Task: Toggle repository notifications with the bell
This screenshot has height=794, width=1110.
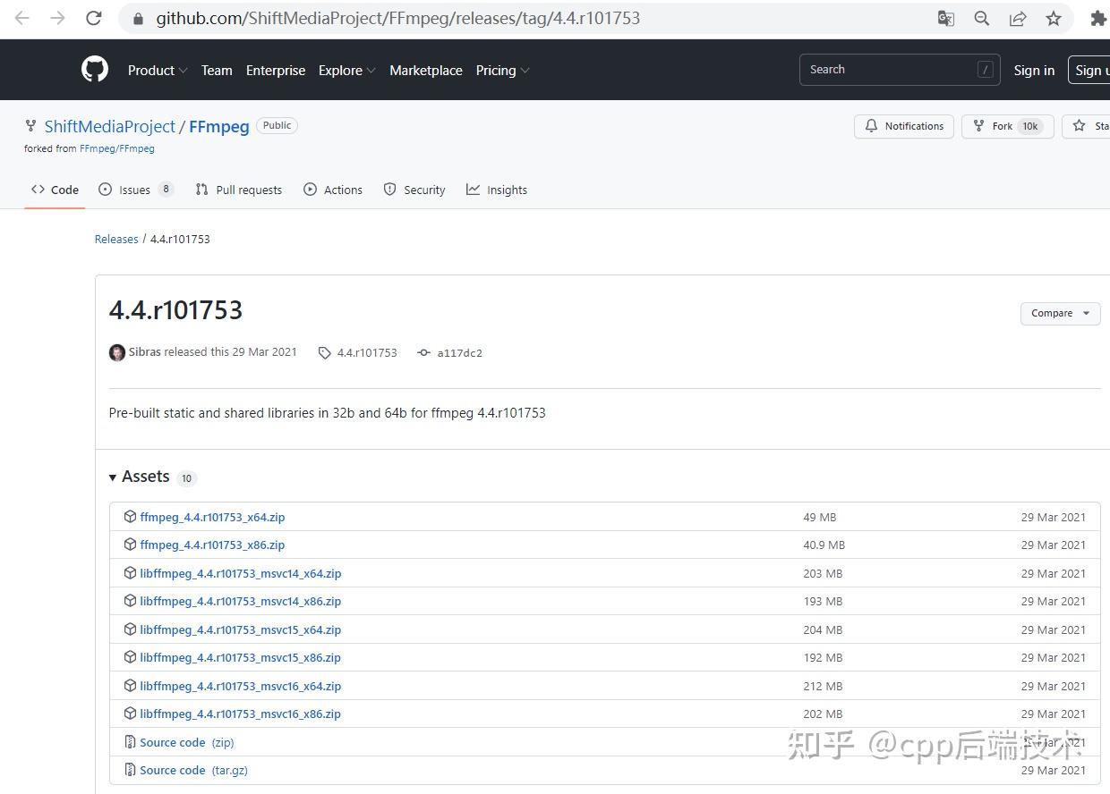Action: point(904,126)
